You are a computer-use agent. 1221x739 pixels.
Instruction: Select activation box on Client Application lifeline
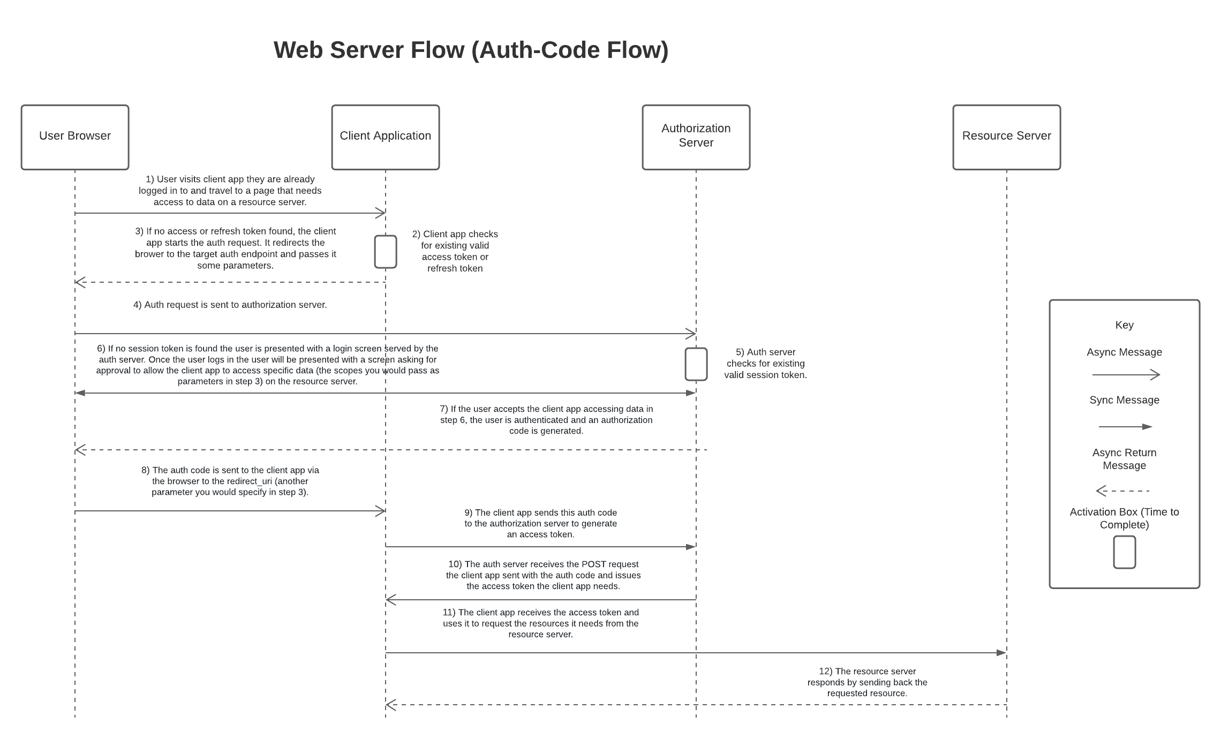coord(386,252)
